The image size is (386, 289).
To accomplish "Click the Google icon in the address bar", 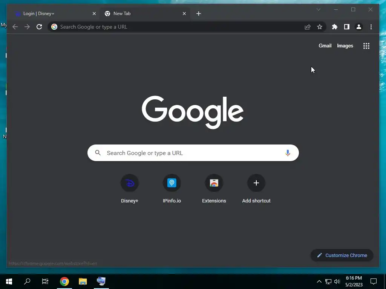I will (x=54, y=27).
